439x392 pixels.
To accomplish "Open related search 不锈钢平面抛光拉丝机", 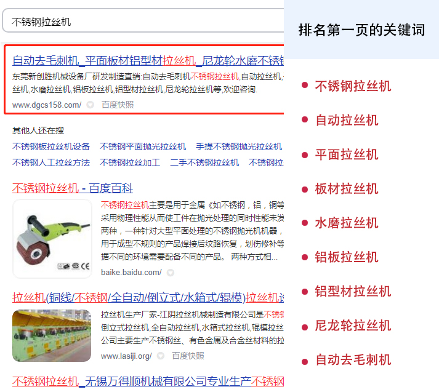I will pyautogui.click(x=143, y=146).
